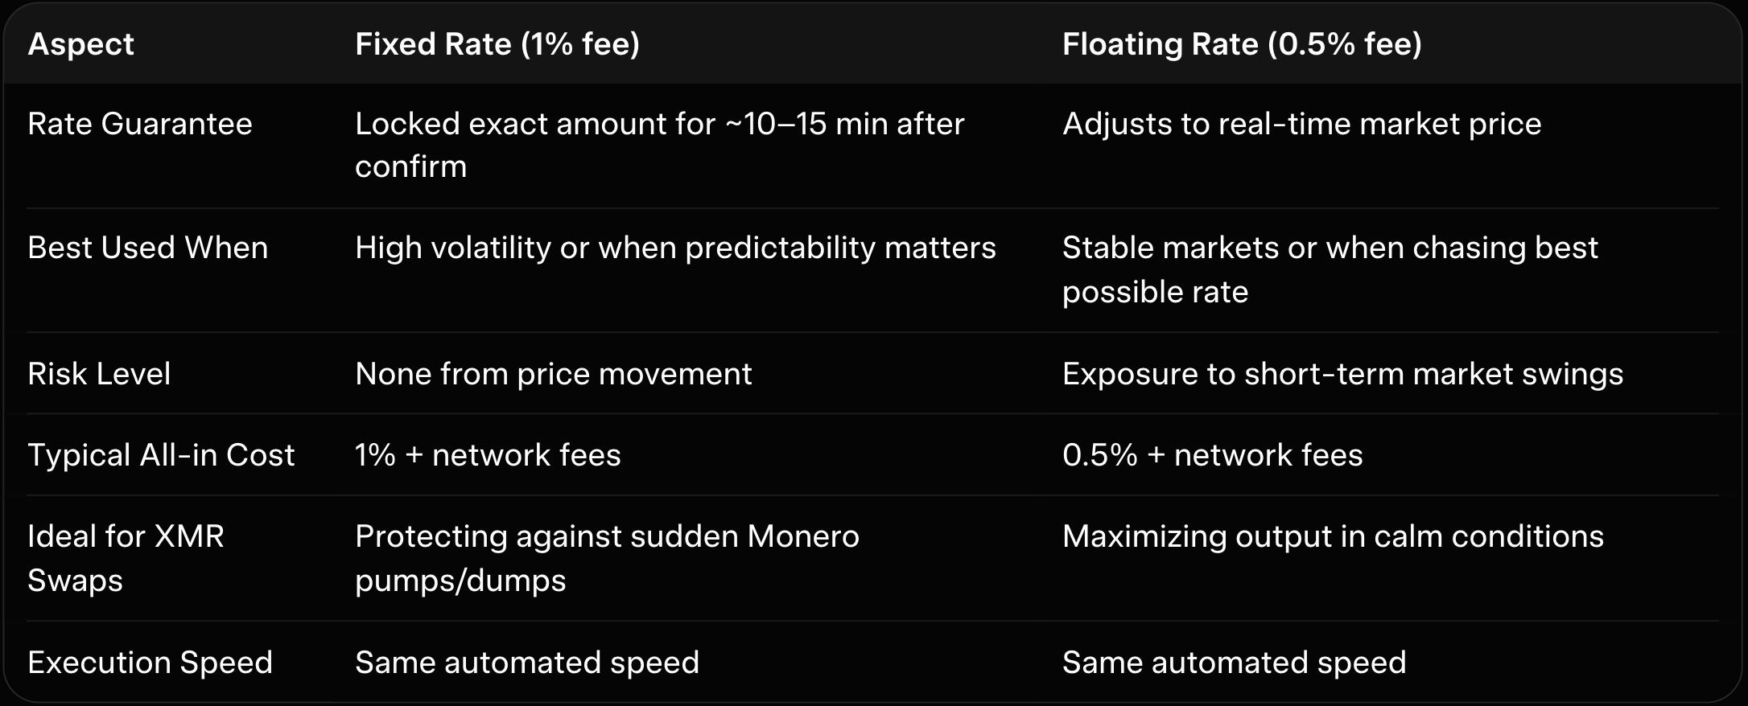The height and width of the screenshot is (706, 1748).
Task: Click the Typical All-in Cost label
Action: tap(161, 455)
